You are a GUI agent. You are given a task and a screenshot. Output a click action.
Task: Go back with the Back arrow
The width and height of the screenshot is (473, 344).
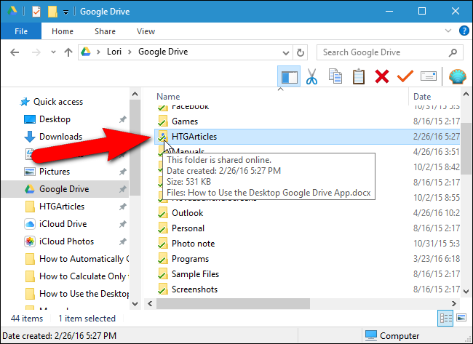pyautogui.click(x=15, y=52)
